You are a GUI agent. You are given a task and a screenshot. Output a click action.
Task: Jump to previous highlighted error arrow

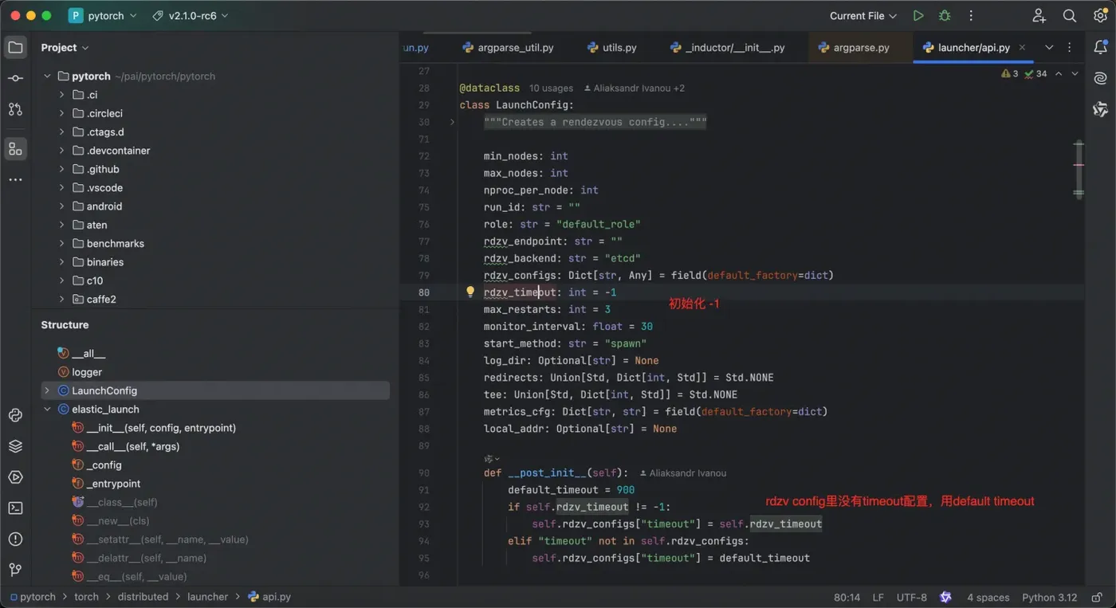[x=1059, y=73]
